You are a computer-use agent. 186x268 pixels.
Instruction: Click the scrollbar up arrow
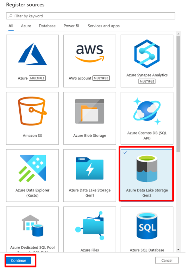pos(178,34)
